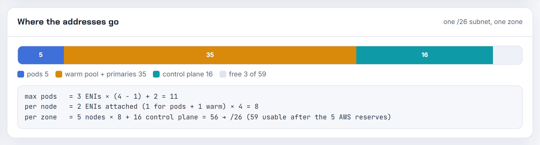
Task: Click 'control plane 16' legend text
Action: (x=188, y=74)
